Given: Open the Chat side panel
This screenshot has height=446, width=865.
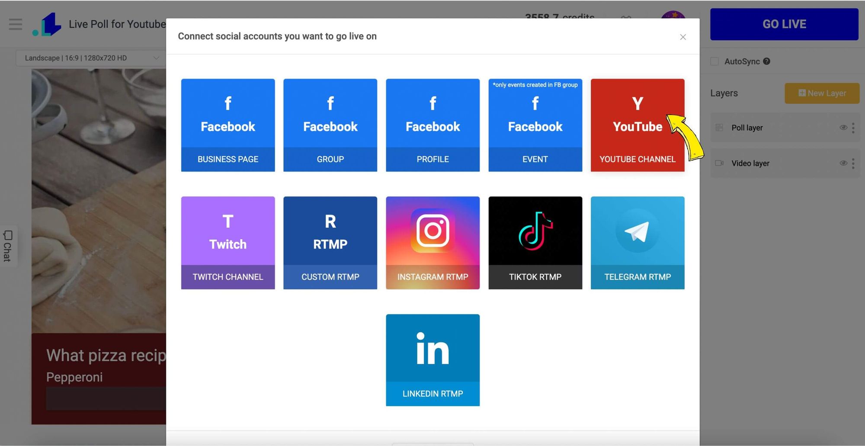Looking at the screenshot, I should (8, 246).
